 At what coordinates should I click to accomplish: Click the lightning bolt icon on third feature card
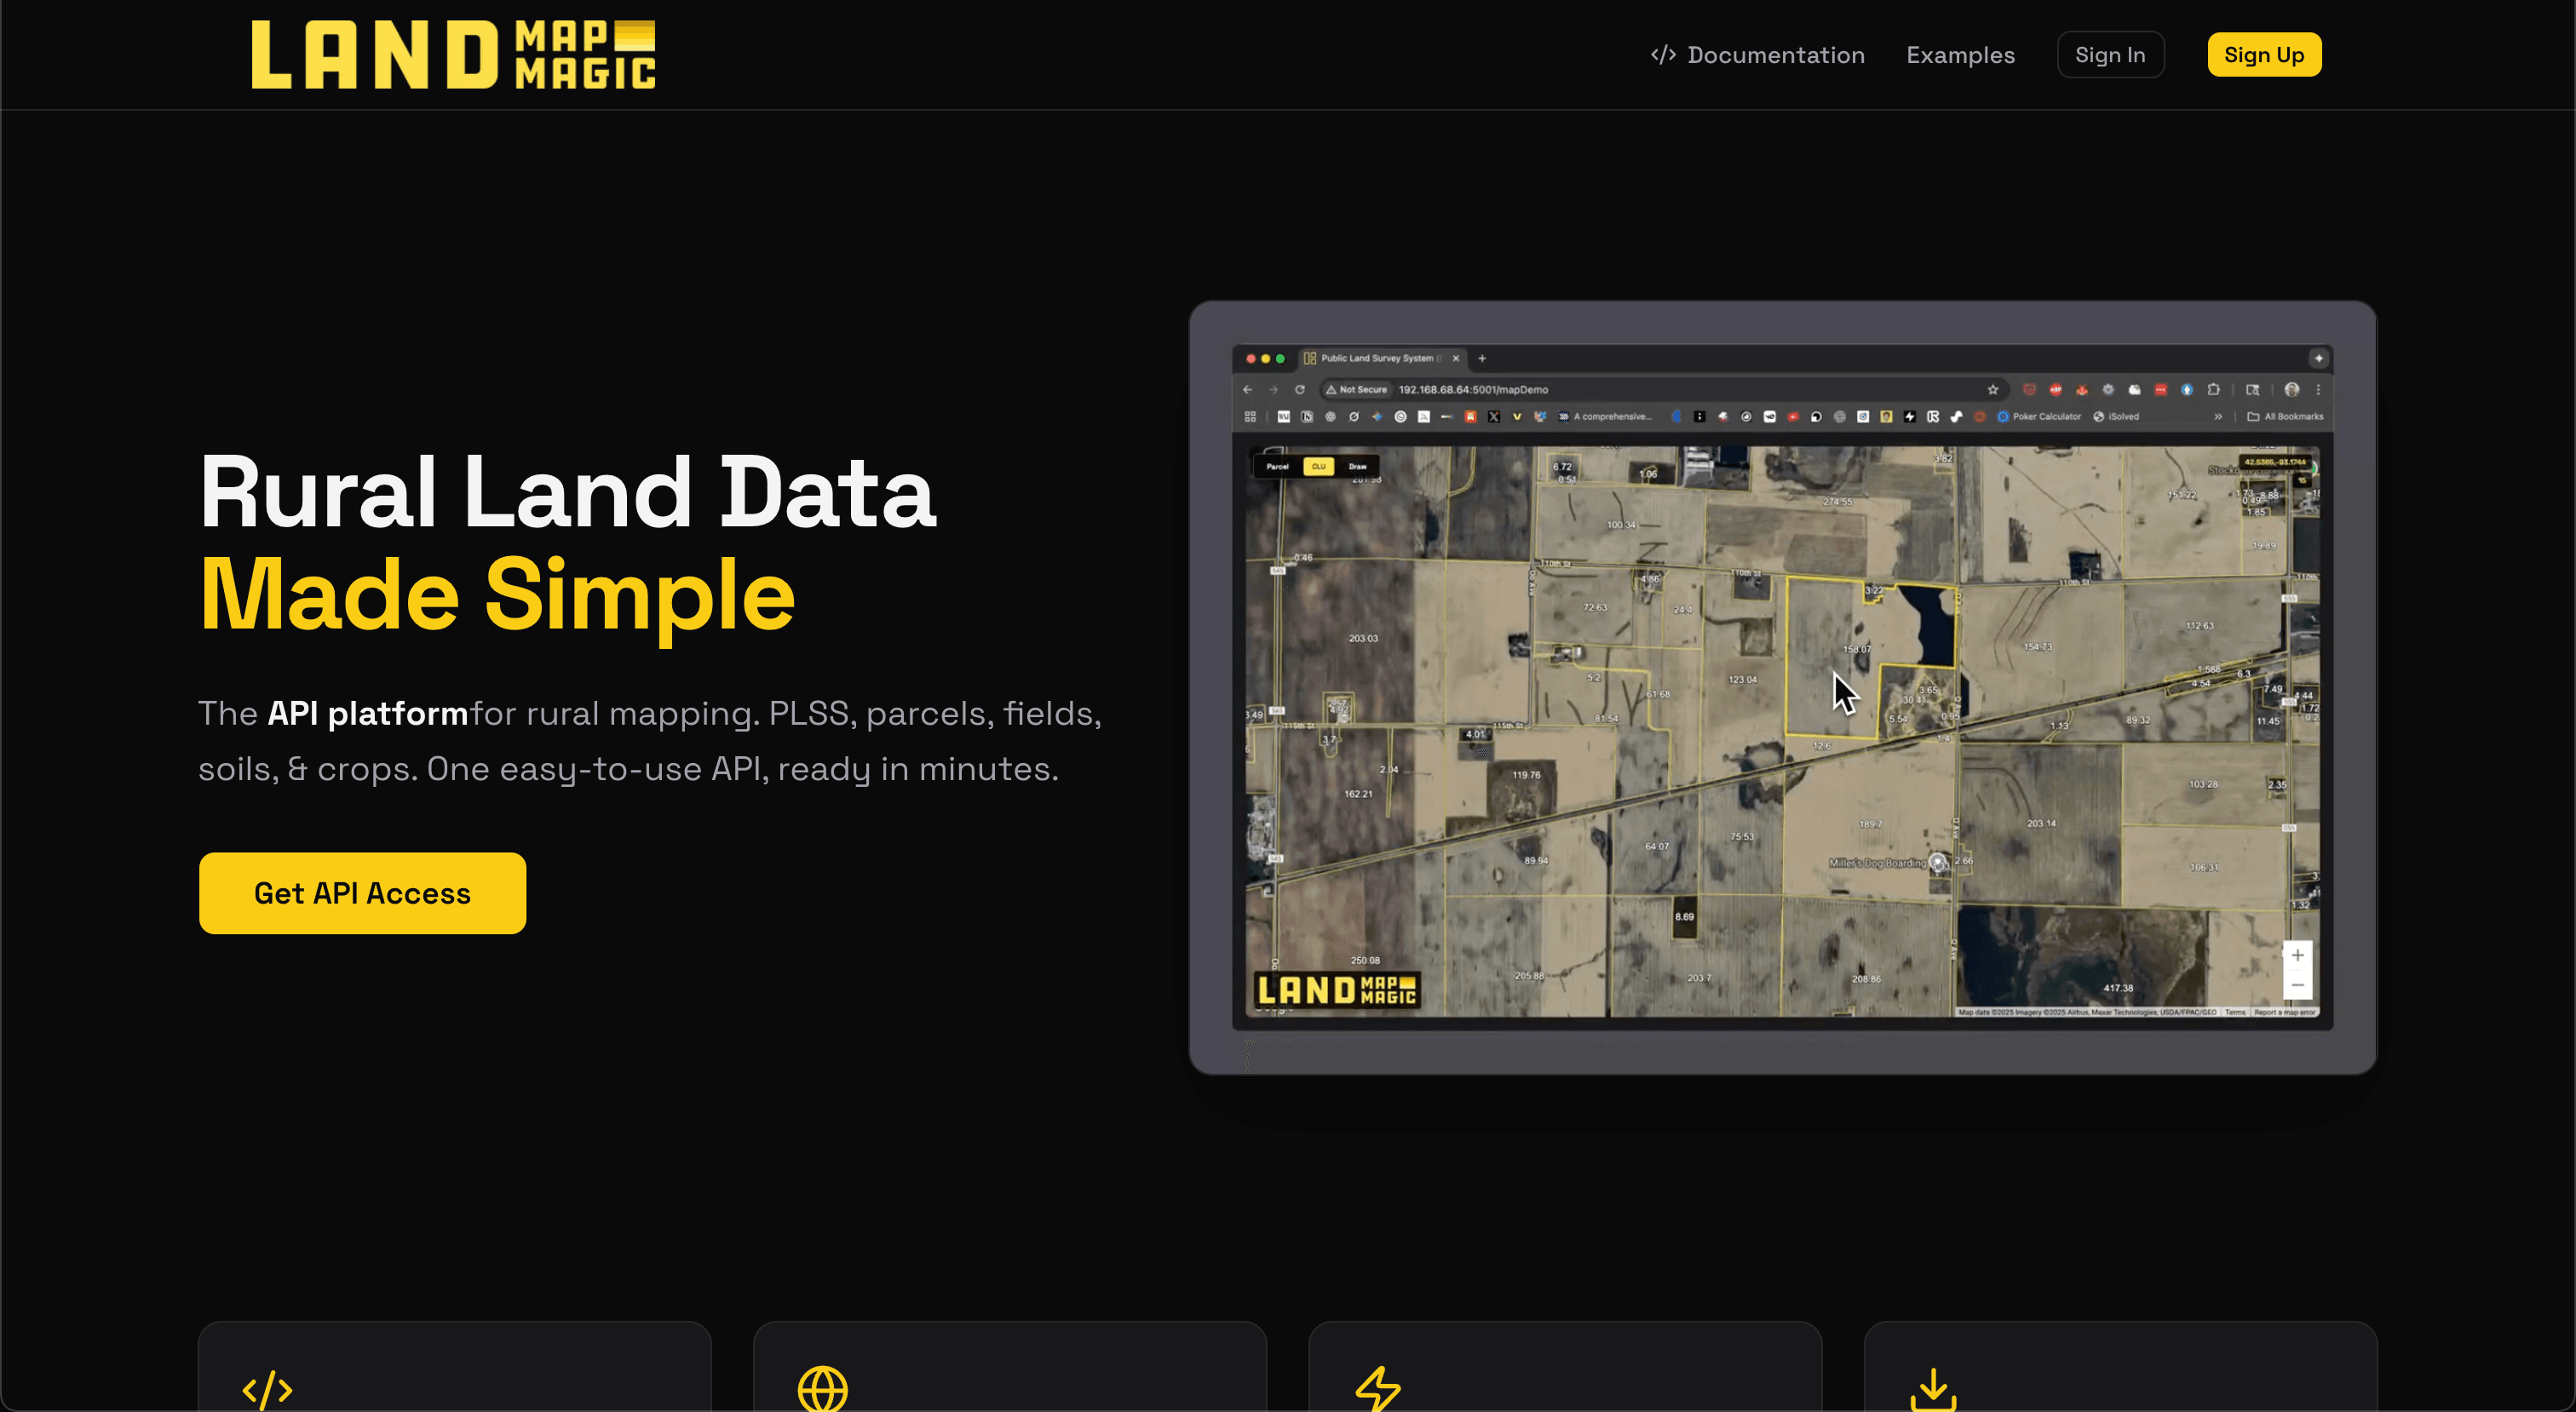[x=1378, y=1389]
